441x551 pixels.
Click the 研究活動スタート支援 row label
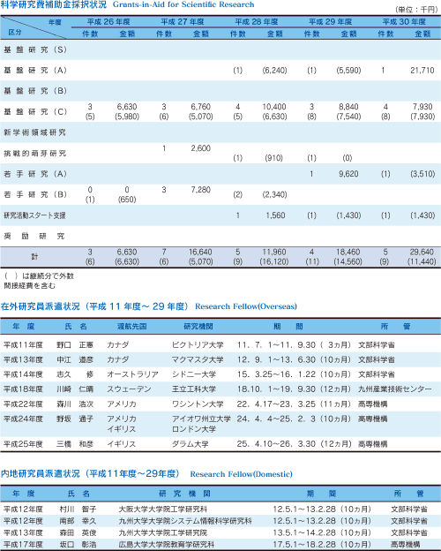click(34, 215)
